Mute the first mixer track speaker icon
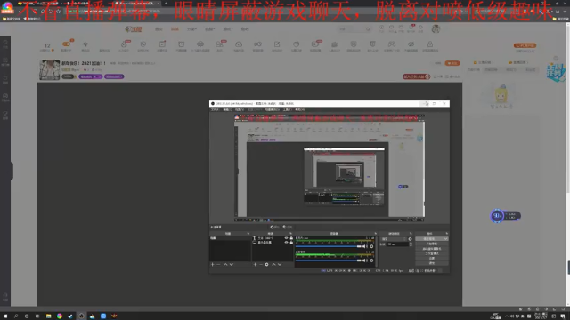 coord(364,246)
